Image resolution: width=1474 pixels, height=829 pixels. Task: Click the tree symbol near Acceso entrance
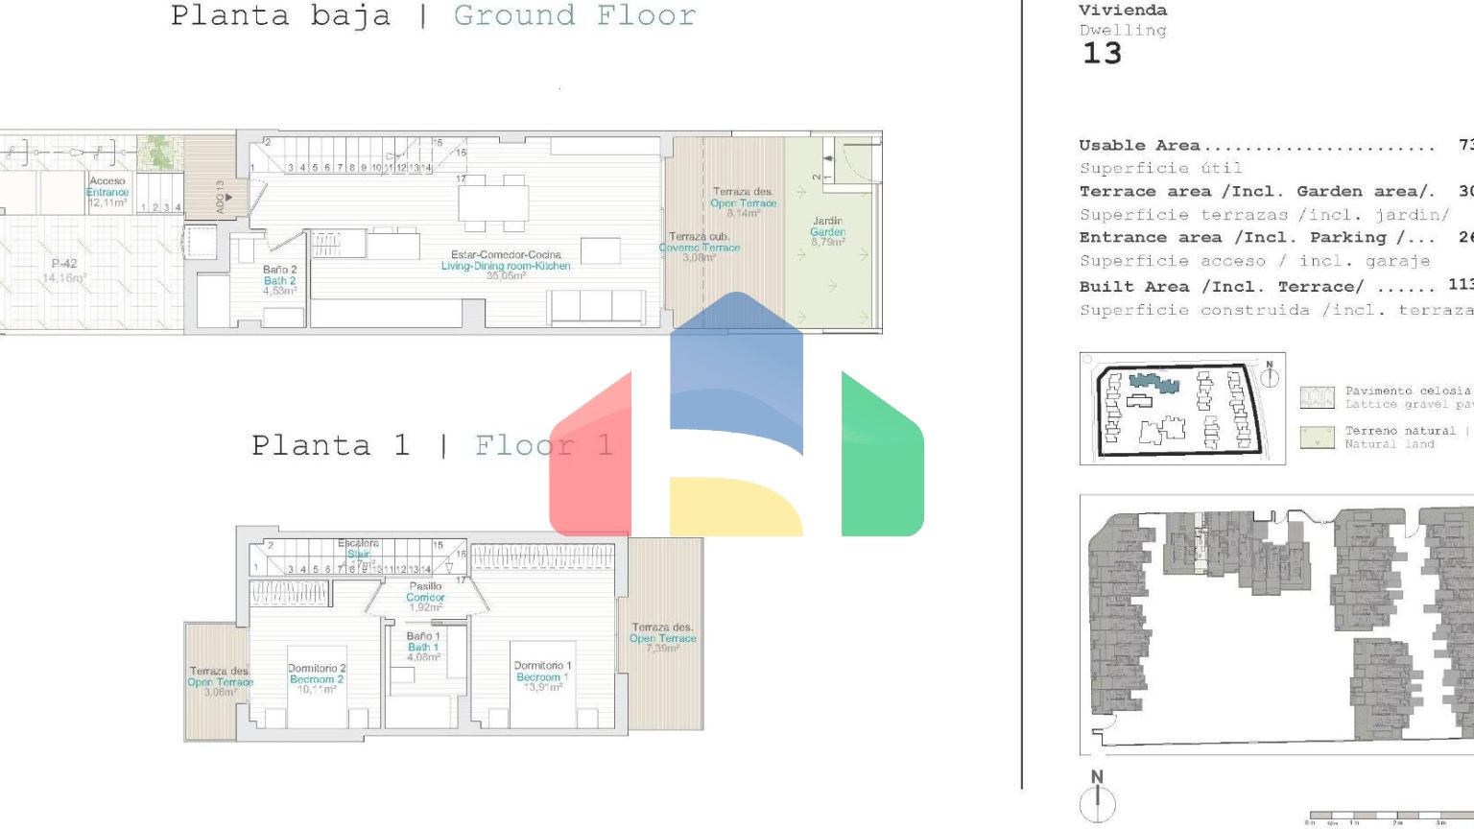click(x=158, y=153)
